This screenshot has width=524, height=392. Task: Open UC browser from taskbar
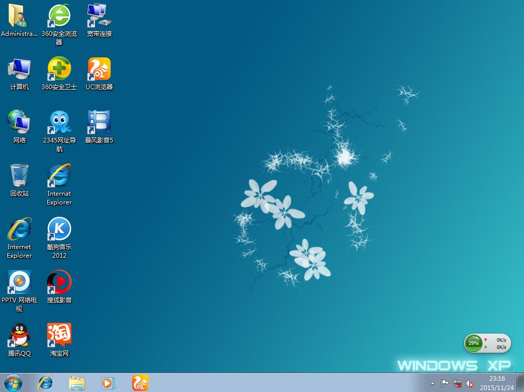pos(140,383)
